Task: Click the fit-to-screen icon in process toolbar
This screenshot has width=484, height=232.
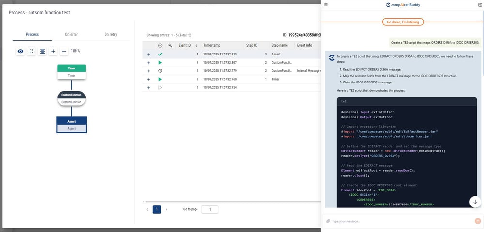Action: coord(31,51)
